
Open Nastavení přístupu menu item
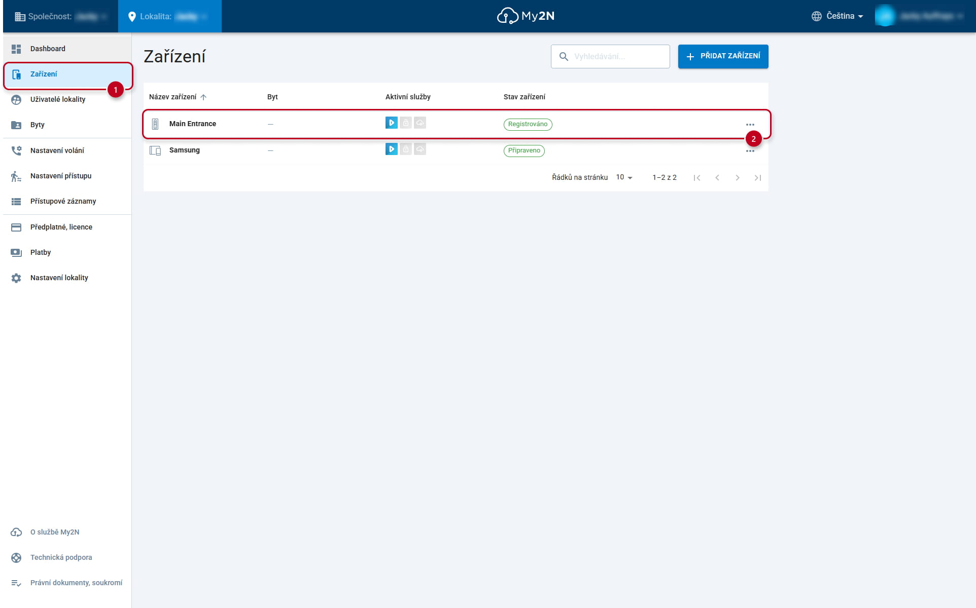click(x=67, y=176)
